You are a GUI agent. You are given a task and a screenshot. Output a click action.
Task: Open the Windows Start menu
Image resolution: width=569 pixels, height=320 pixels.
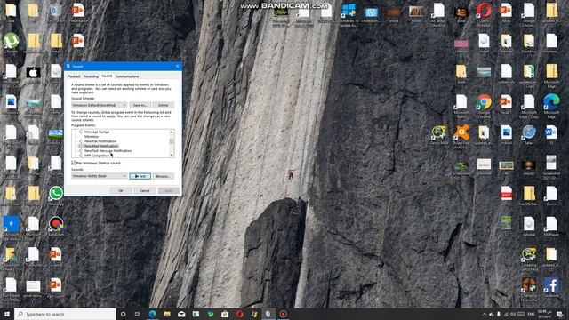[x=7, y=314]
